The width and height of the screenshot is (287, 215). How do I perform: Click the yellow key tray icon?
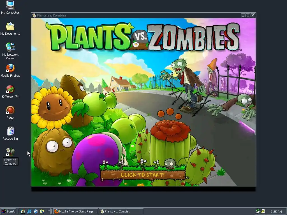pyautogui.click(x=263, y=211)
